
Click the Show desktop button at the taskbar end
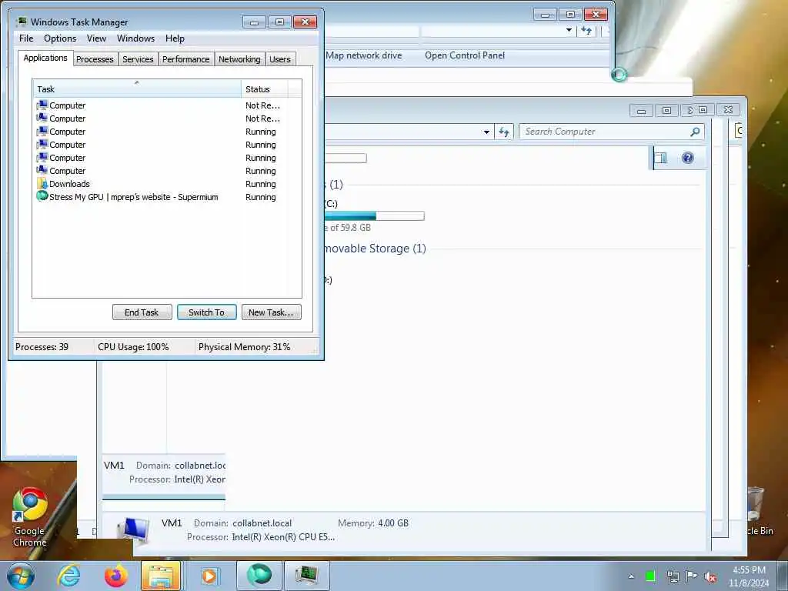tap(783, 576)
